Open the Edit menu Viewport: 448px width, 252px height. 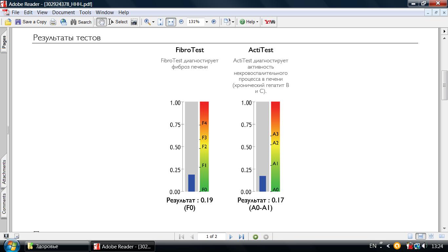coord(28,12)
